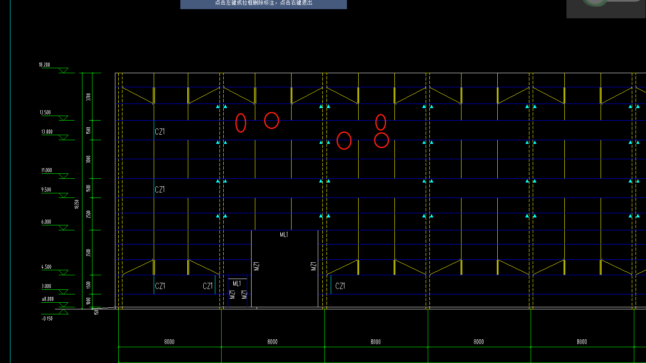The width and height of the screenshot is (646, 363).
Task: Select the 13.500 elevation label
Action: 45,112
